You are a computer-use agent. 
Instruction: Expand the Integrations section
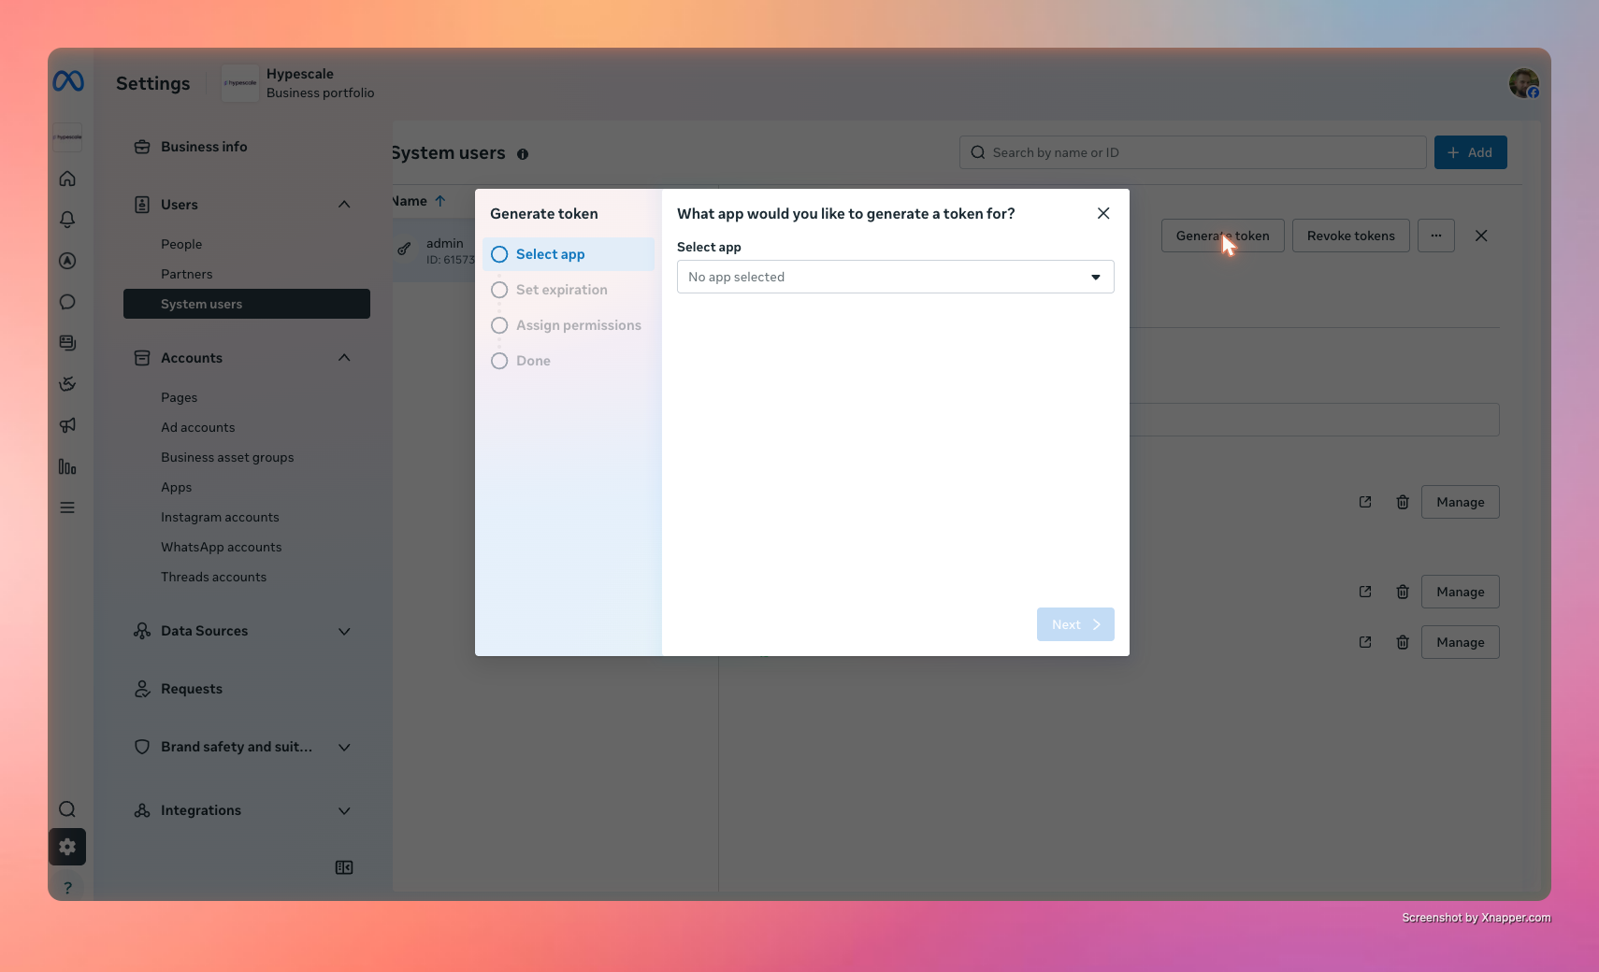[344, 810]
